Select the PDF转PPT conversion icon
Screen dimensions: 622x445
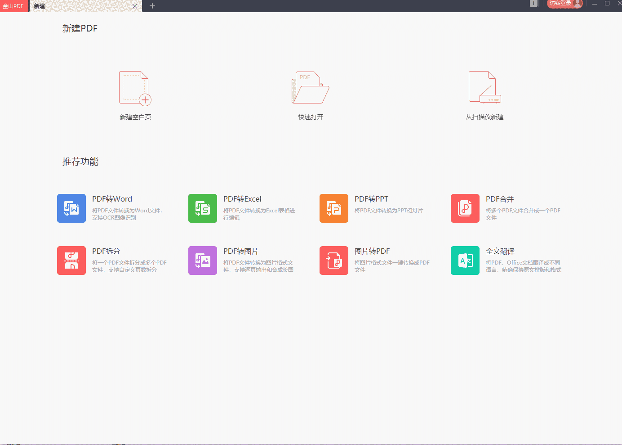(x=334, y=208)
